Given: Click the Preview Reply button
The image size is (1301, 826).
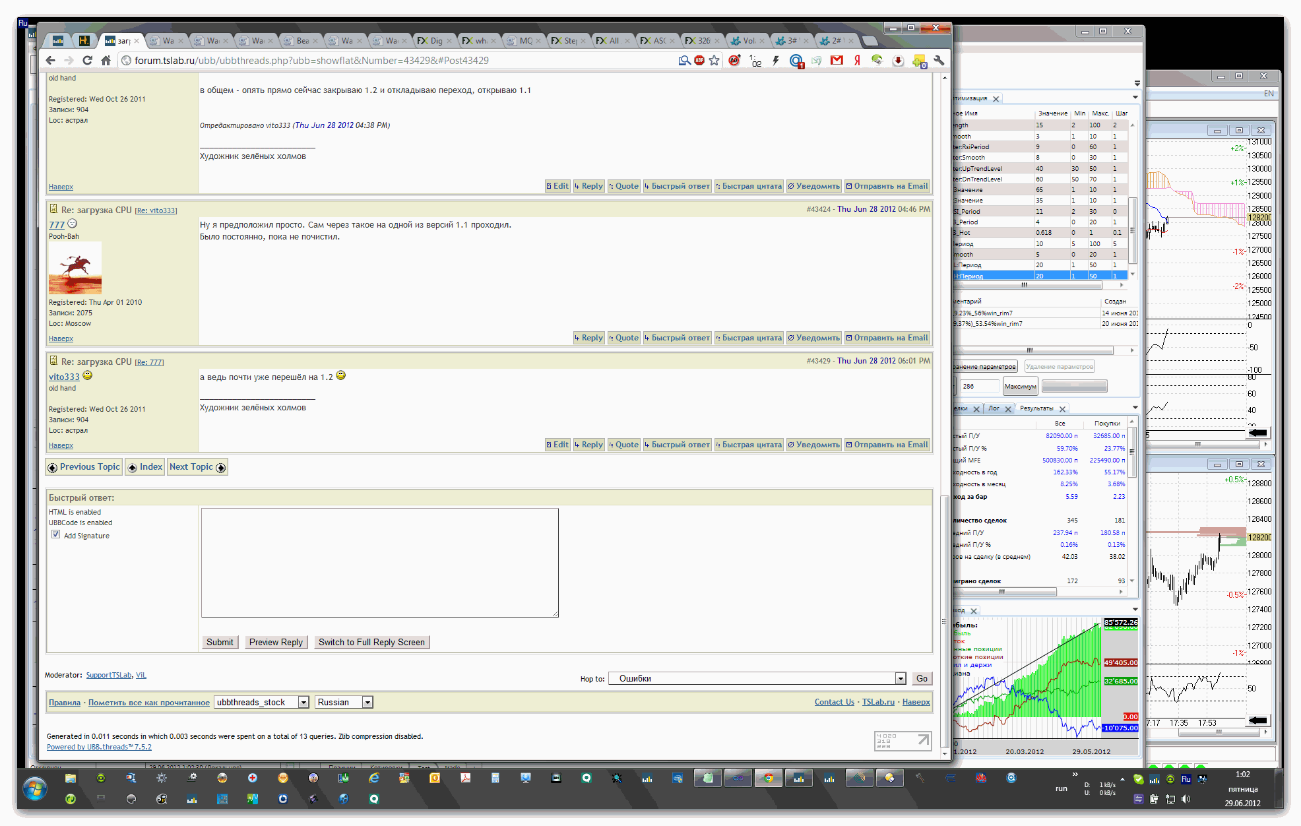Looking at the screenshot, I should [276, 643].
